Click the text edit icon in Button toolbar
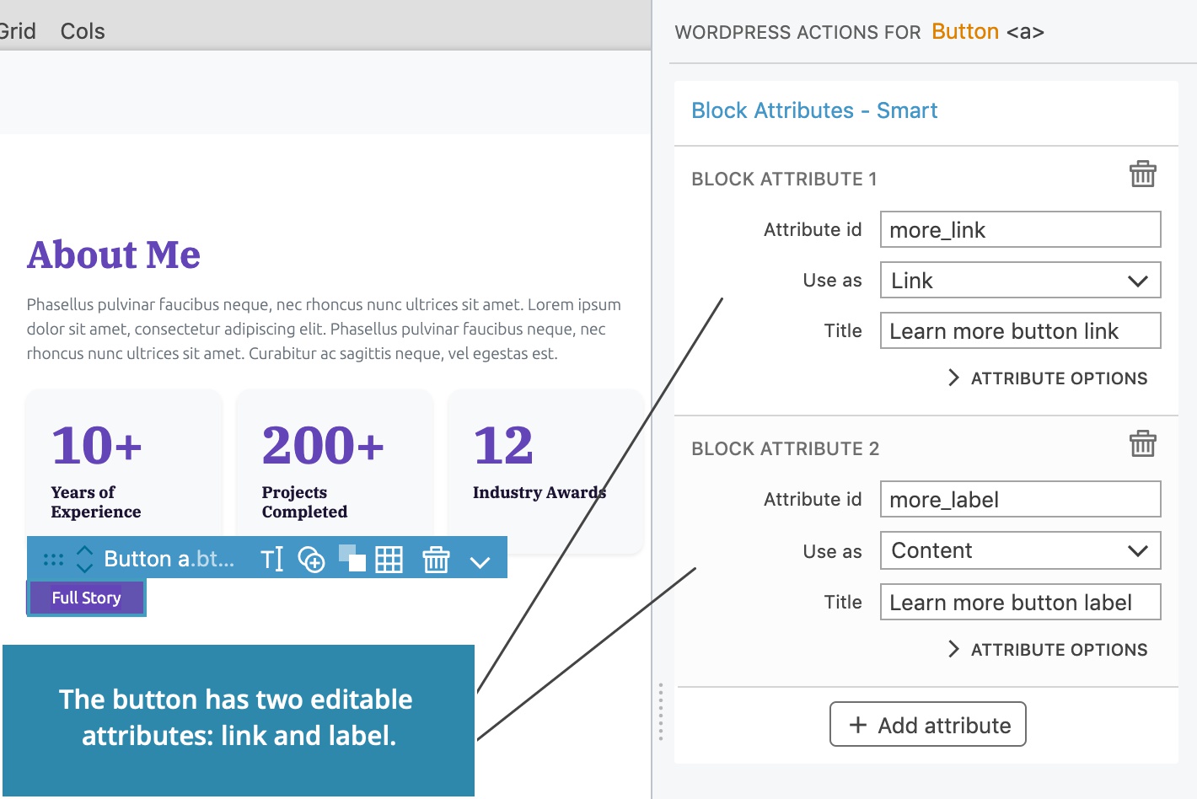 click(x=271, y=559)
